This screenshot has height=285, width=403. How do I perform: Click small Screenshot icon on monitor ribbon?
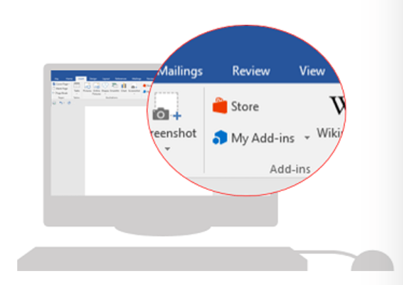click(x=134, y=86)
